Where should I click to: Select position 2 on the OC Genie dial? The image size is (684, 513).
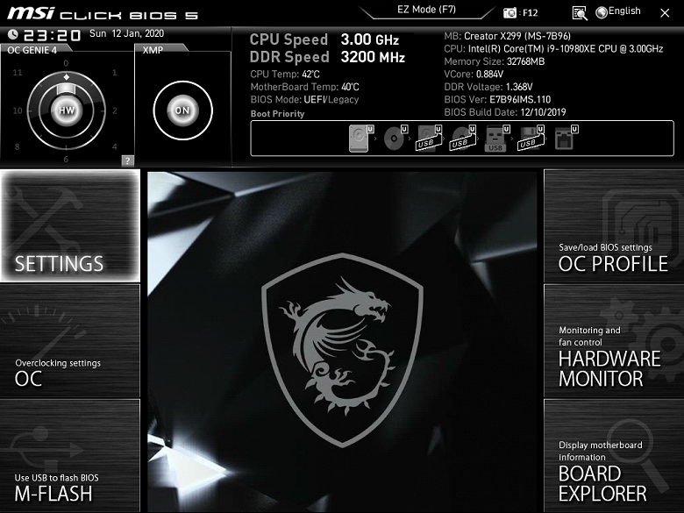[114, 110]
